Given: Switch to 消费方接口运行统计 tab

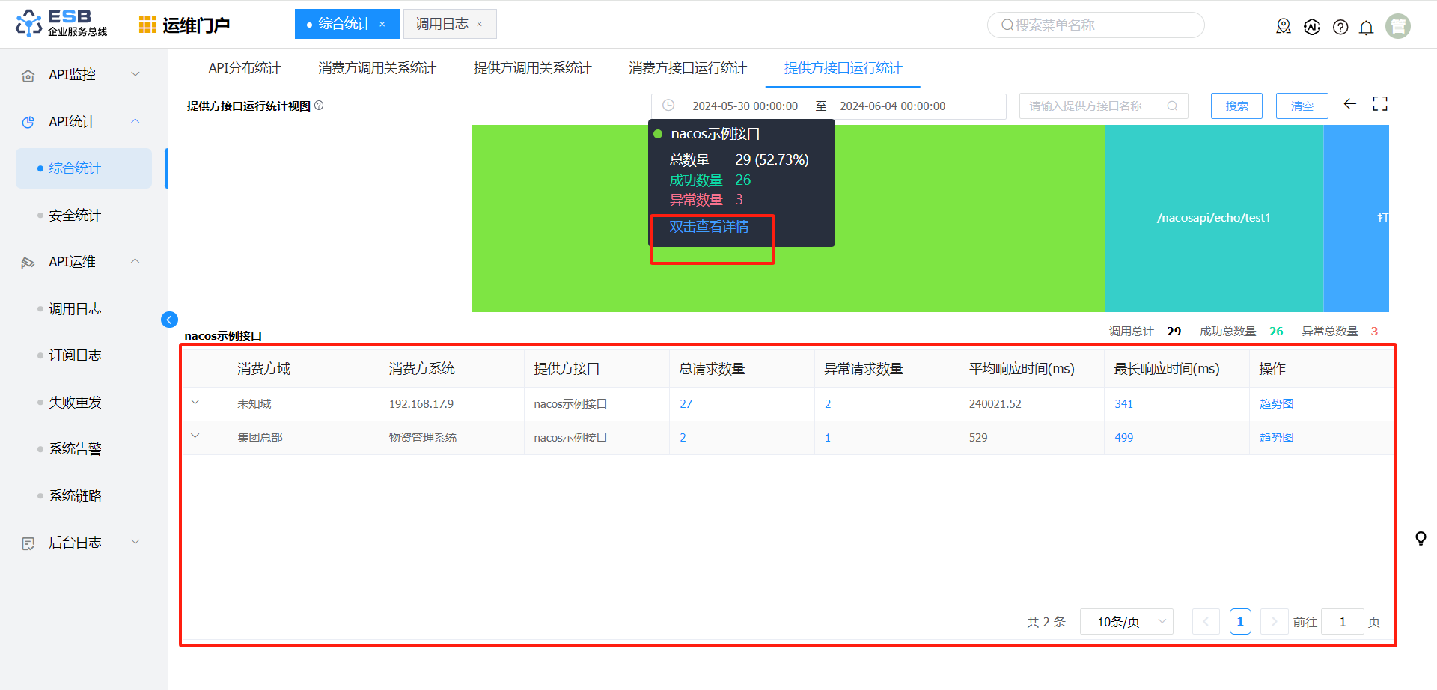Looking at the screenshot, I should pos(687,68).
